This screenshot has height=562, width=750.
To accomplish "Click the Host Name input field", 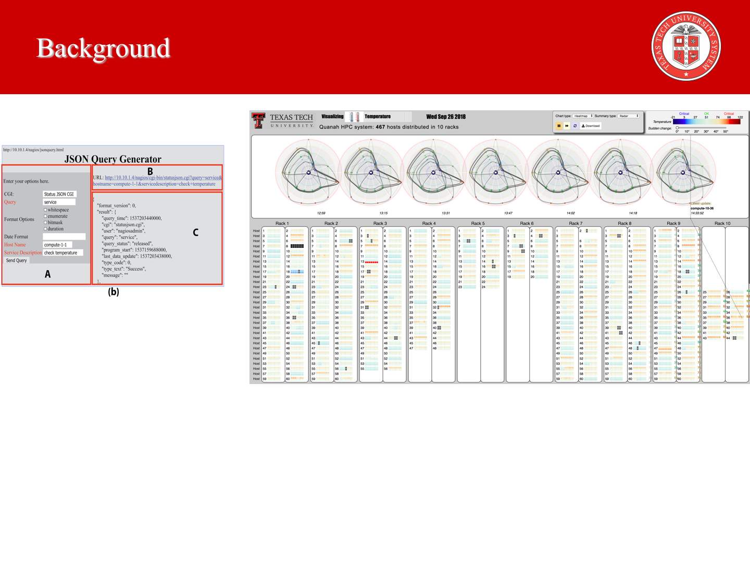I will [57, 245].
